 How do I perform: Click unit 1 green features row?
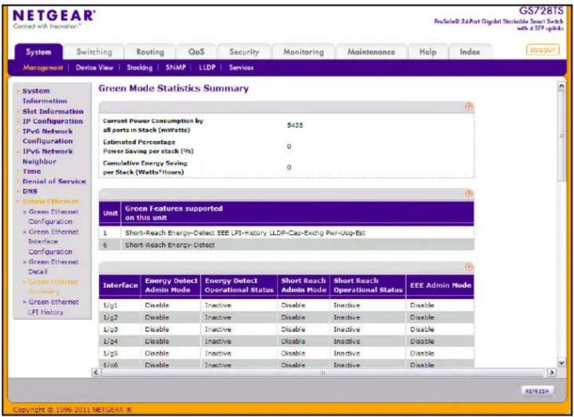(x=286, y=233)
